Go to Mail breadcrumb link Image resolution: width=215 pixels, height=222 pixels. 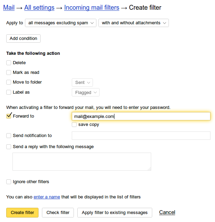tap(9, 8)
